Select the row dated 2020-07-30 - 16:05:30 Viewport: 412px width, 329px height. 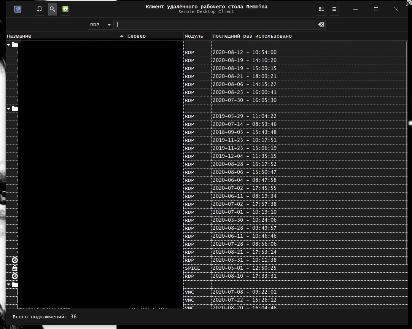207,100
